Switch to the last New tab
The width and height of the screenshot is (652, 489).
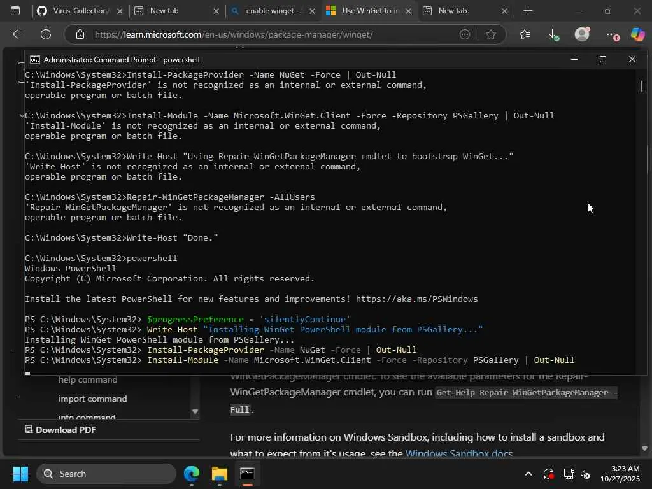pyautogui.click(x=465, y=11)
